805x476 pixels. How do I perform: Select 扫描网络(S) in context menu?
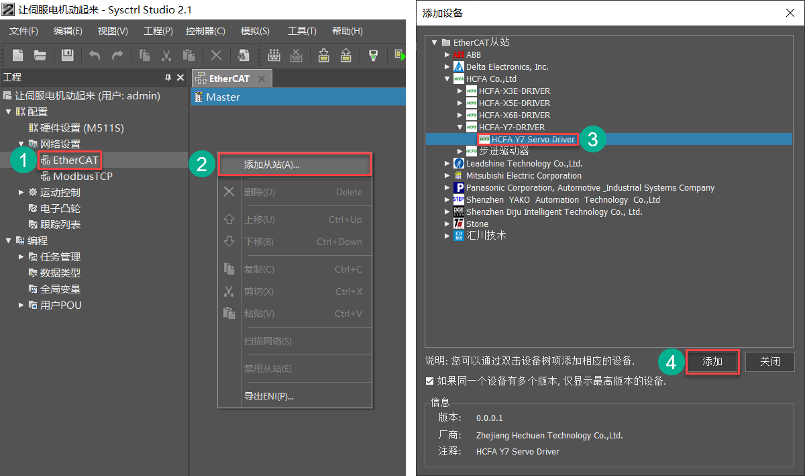tap(295, 341)
